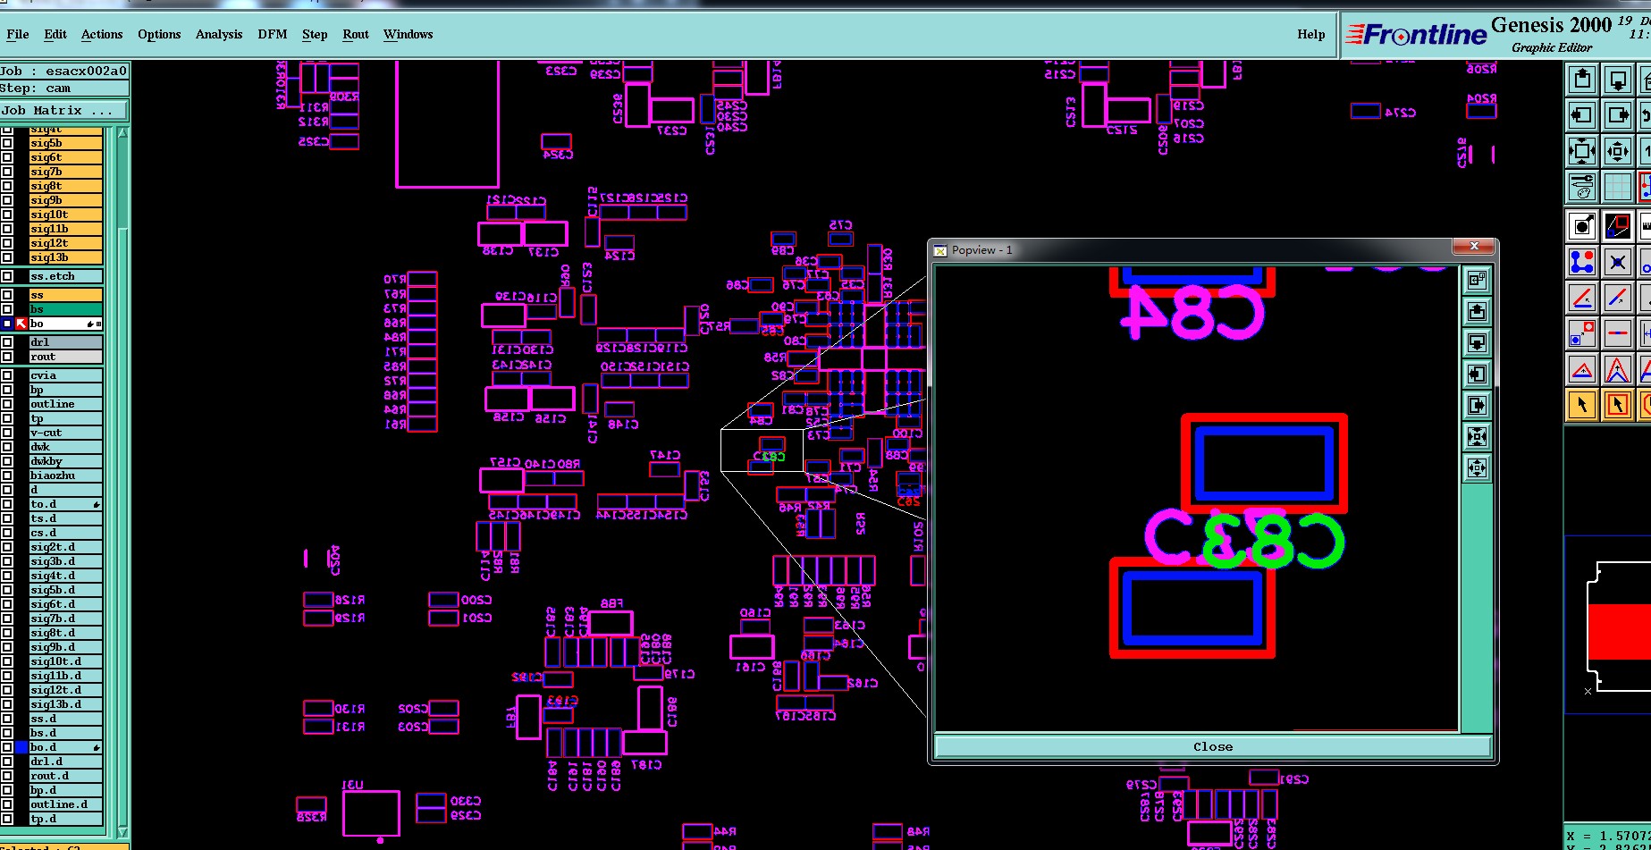1651x850 pixels.
Task: Select the sig13b layer name
Action: tap(65, 257)
